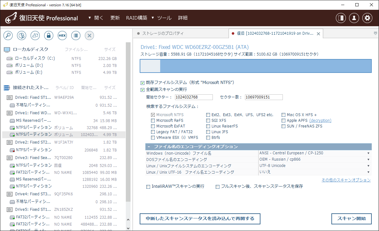The width and height of the screenshot is (379, 231).
Task: Enable VMware ESX (i) VMFS checkbox
Action: coord(153,138)
